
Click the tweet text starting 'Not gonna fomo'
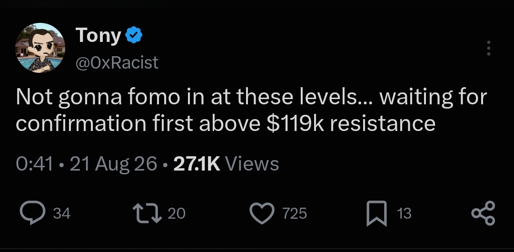pyautogui.click(x=251, y=111)
